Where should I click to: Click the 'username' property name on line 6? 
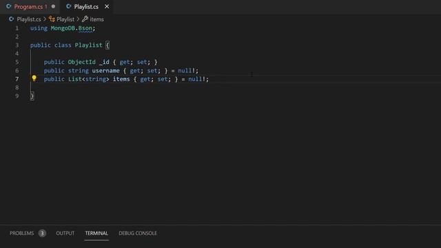click(x=105, y=70)
